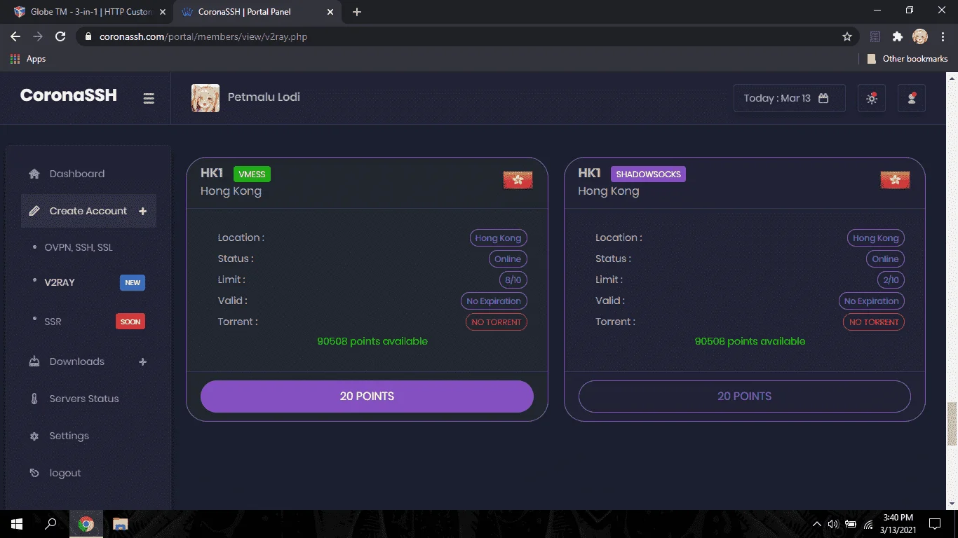Click the hamburger menu icon beside CoronaSSH

pyautogui.click(x=149, y=98)
